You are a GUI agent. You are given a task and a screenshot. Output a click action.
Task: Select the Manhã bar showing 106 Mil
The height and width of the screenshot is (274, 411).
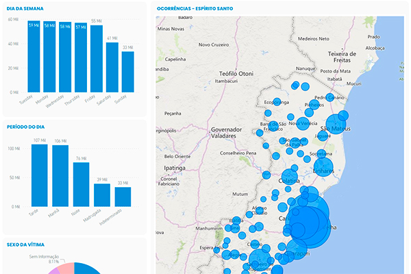pyautogui.click(x=60, y=176)
